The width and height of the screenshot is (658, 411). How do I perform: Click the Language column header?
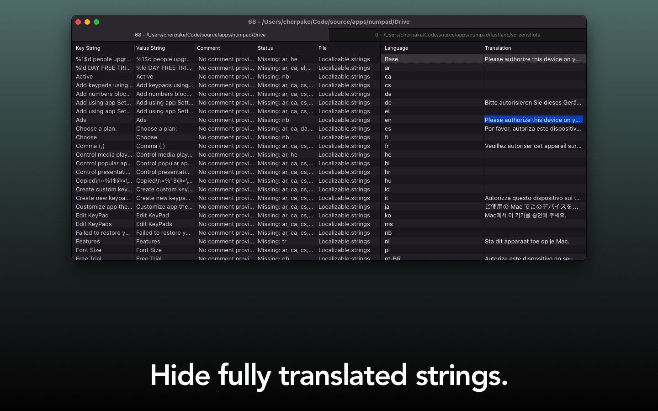(x=432, y=48)
